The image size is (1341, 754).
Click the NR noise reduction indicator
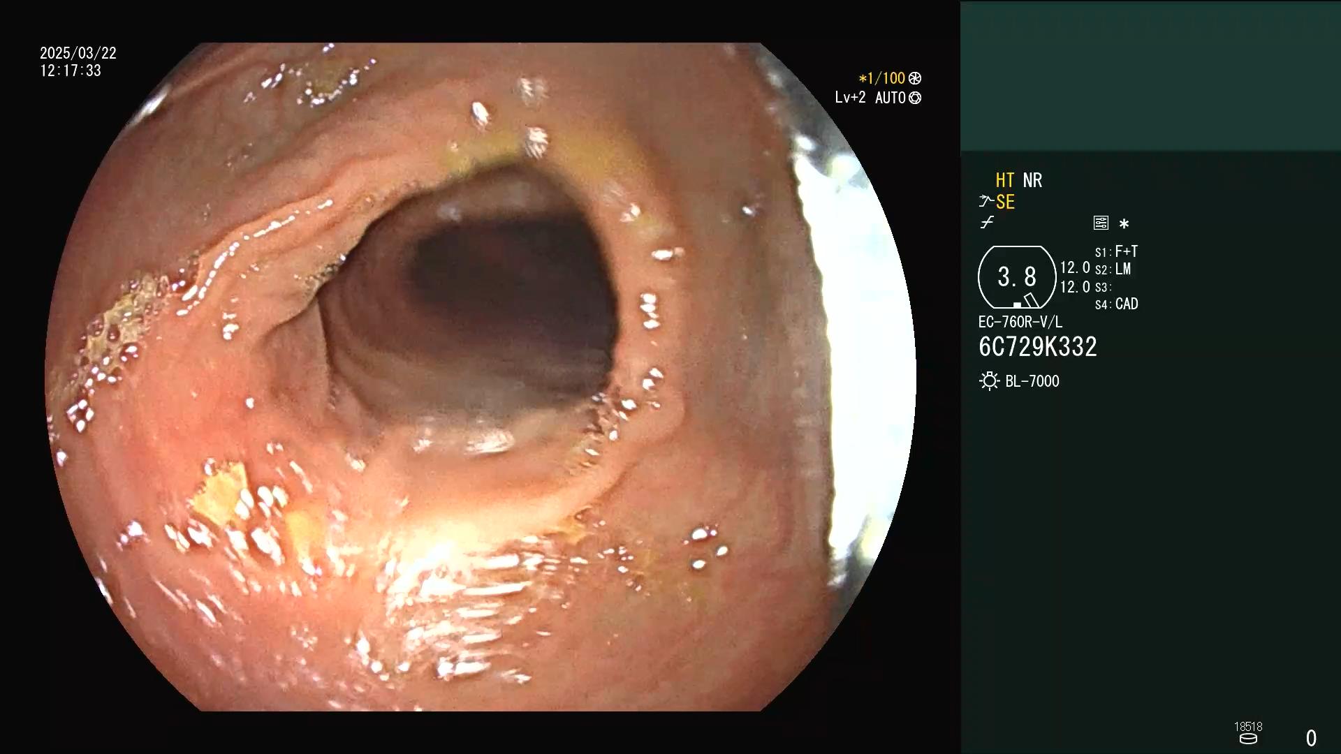[x=1032, y=180]
